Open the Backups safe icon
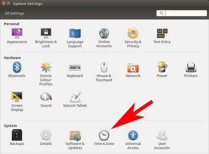The image size is (209, 154). click(17, 135)
